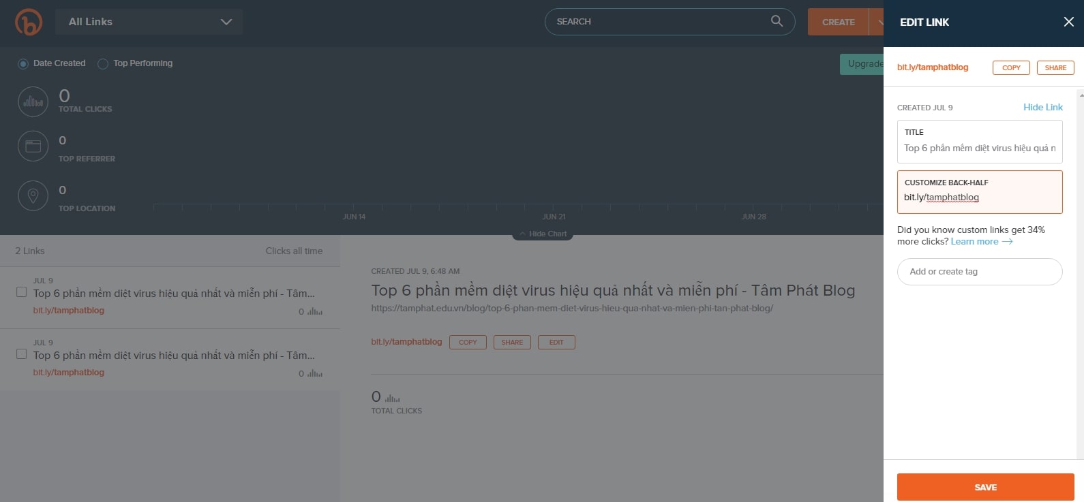Viewport: 1084px width, 502px height.
Task: Click the Top Referrer browser icon
Action: tap(33, 146)
